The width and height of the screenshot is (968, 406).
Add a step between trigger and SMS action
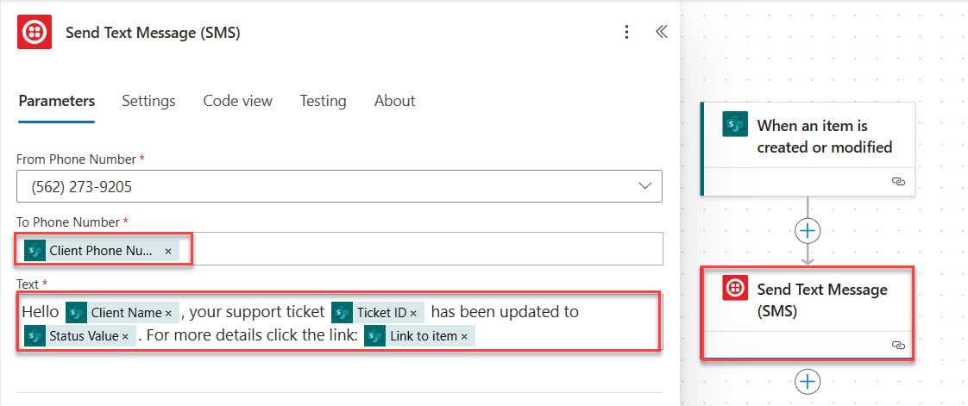point(808,231)
